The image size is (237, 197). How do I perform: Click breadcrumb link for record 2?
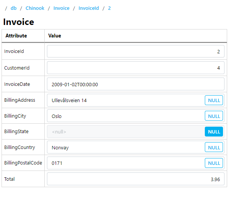point(109,8)
